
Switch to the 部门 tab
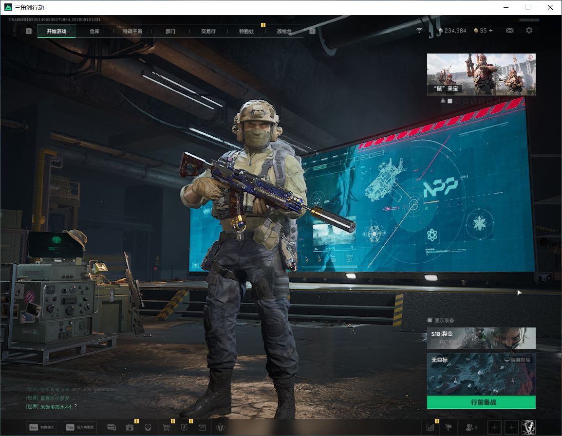pos(170,31)
